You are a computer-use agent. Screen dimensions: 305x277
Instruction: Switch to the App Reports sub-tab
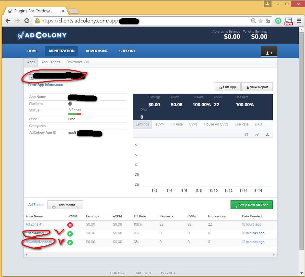(51, 62)
